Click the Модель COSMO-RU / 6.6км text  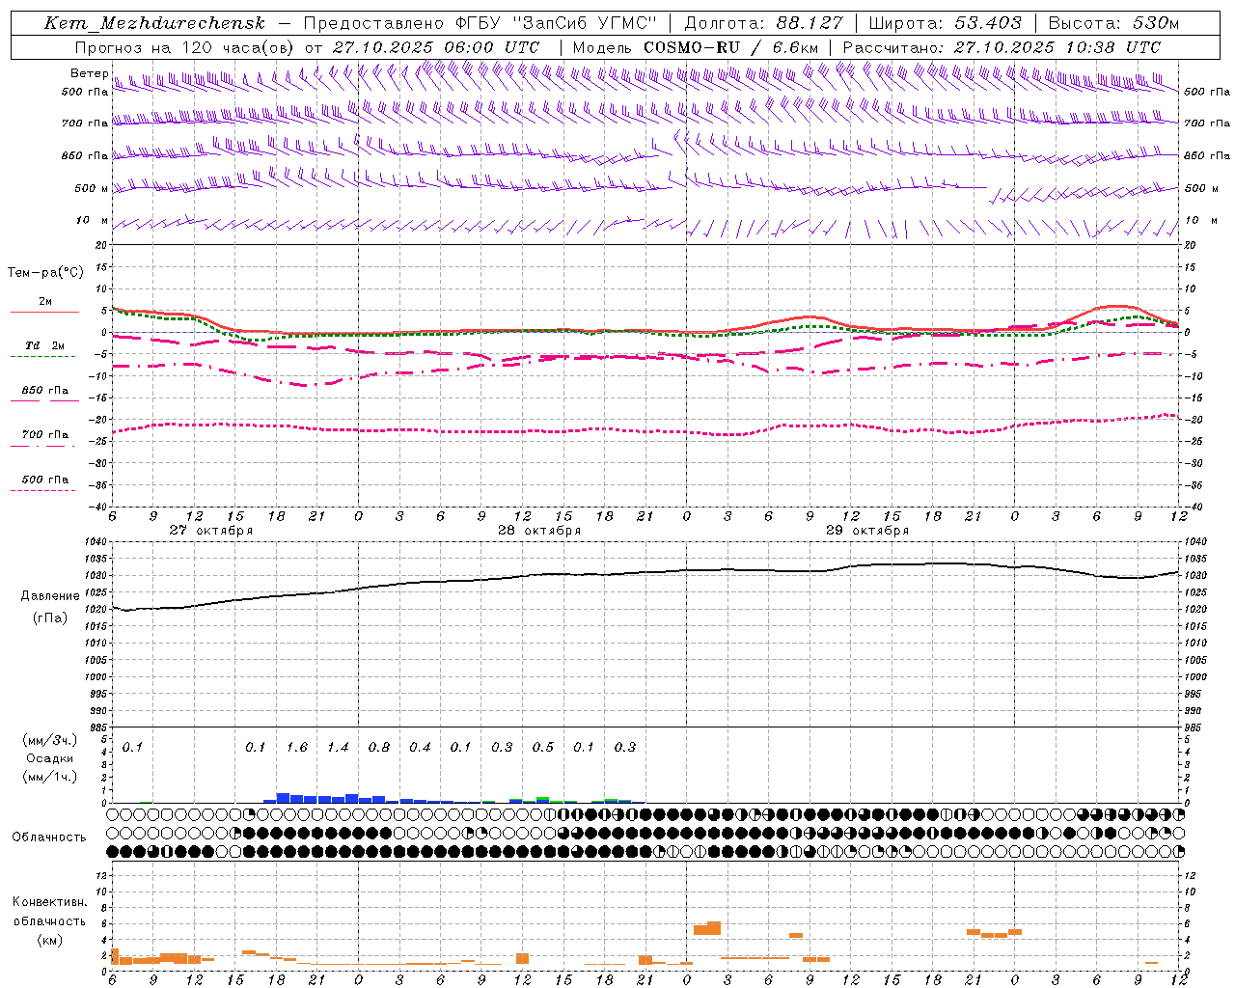coord(696,46)
